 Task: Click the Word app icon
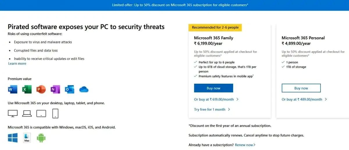point(13,89)
